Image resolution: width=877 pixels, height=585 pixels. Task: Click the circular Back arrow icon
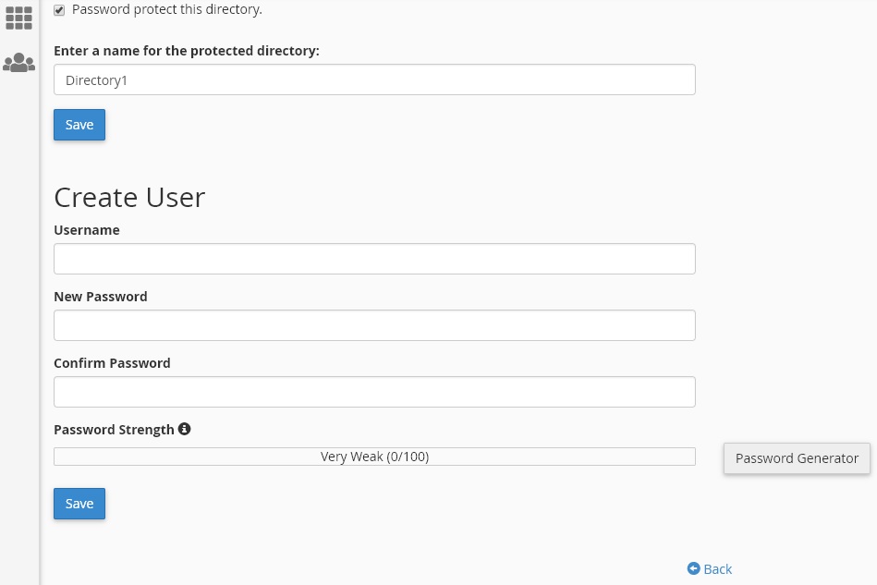coord(693,568)
